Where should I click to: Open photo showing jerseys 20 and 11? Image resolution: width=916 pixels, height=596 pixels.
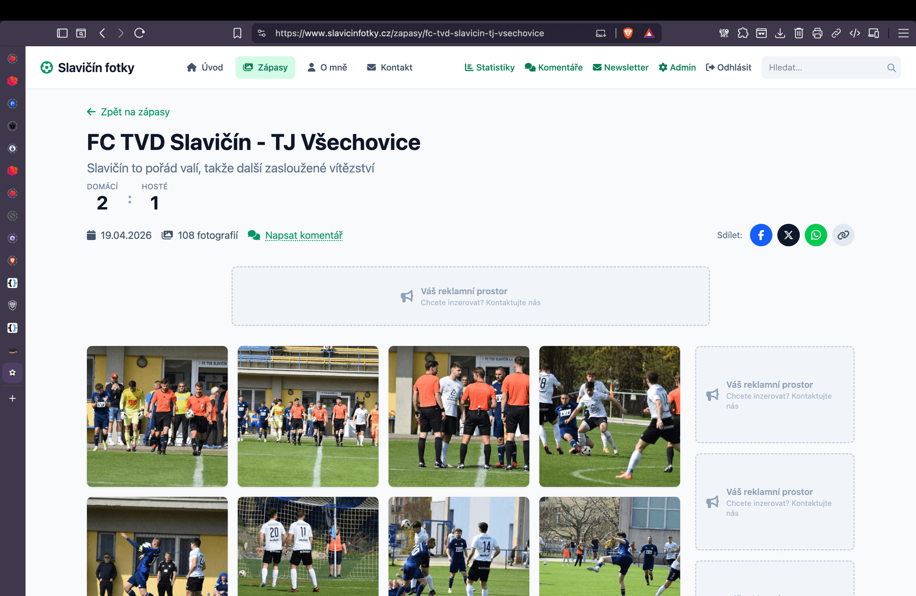tap(308, 546)
